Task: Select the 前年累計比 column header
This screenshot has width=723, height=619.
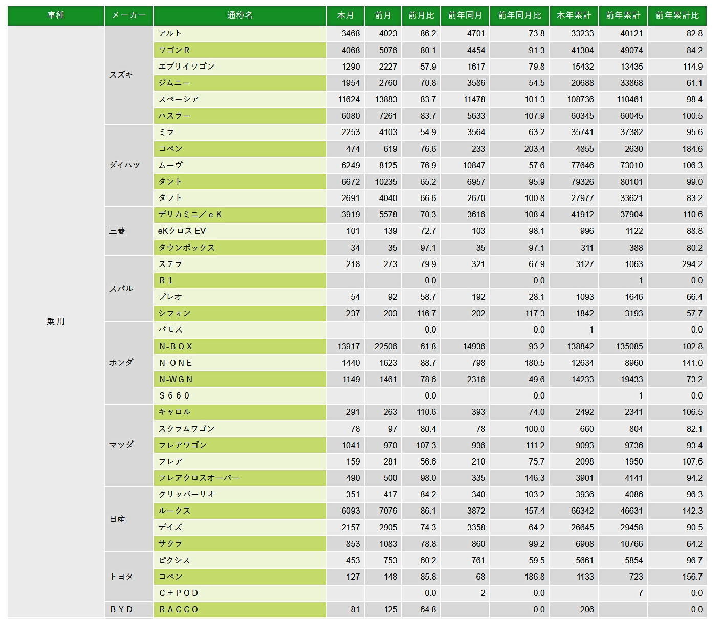Action: 677,16
